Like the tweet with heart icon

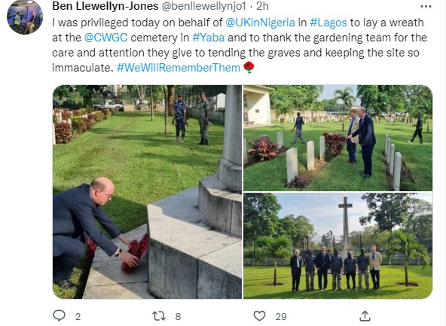pos(259,316)
